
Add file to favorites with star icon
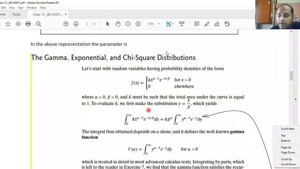pos(8,24)
